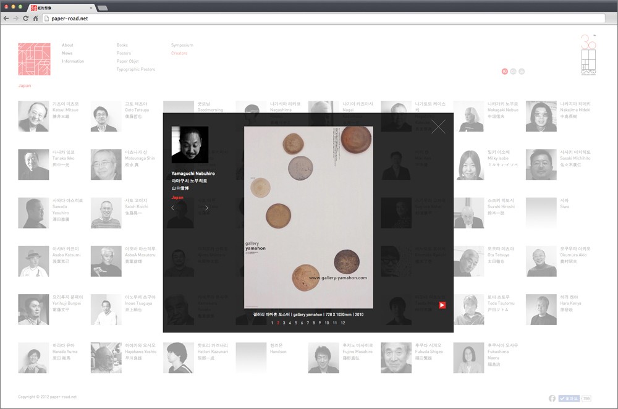618x409 pixels.
Task: Switch site language to Japanese (jp)
Action: coord(522,71)
